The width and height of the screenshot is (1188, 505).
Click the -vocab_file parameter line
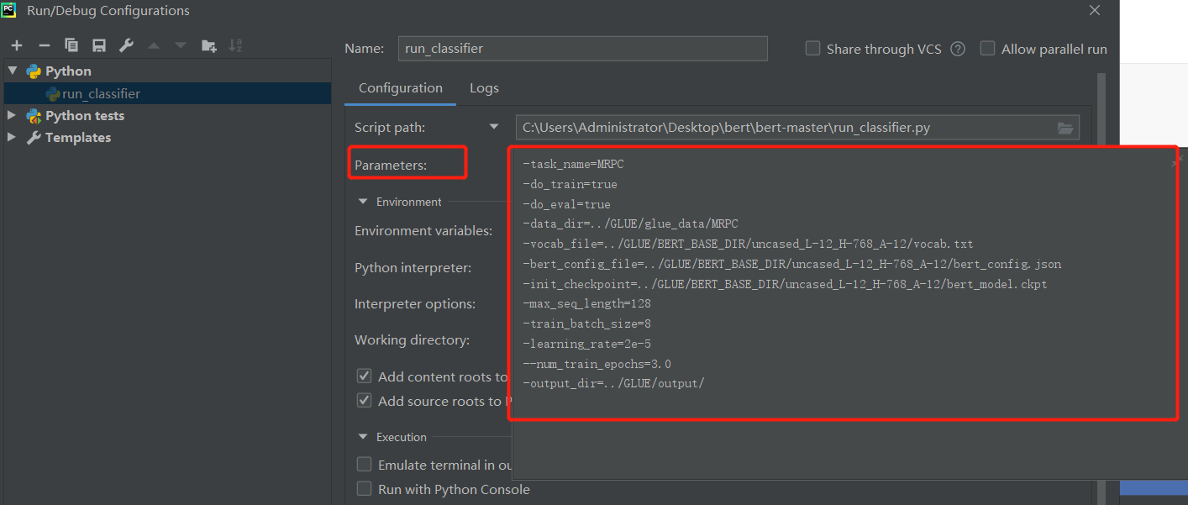pyautogui.click(x=748, y=244)
